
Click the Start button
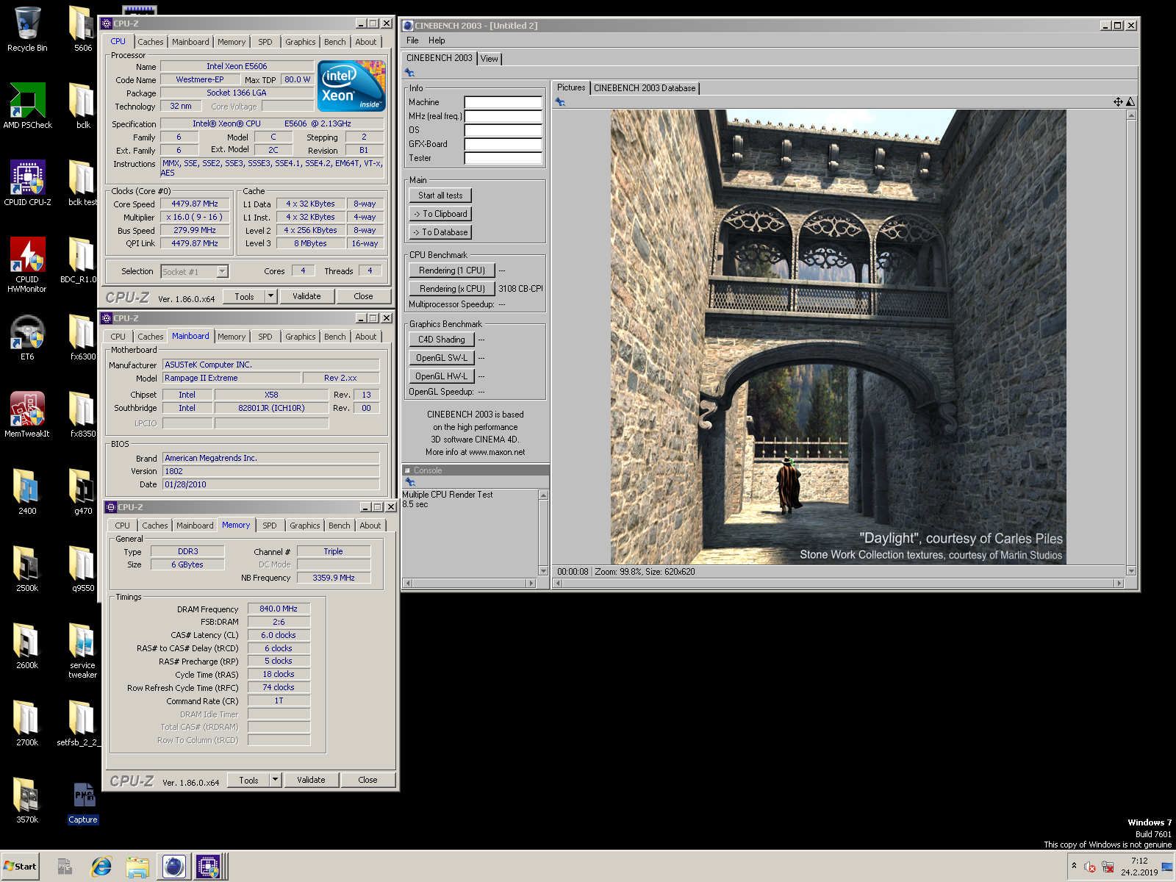21,867
